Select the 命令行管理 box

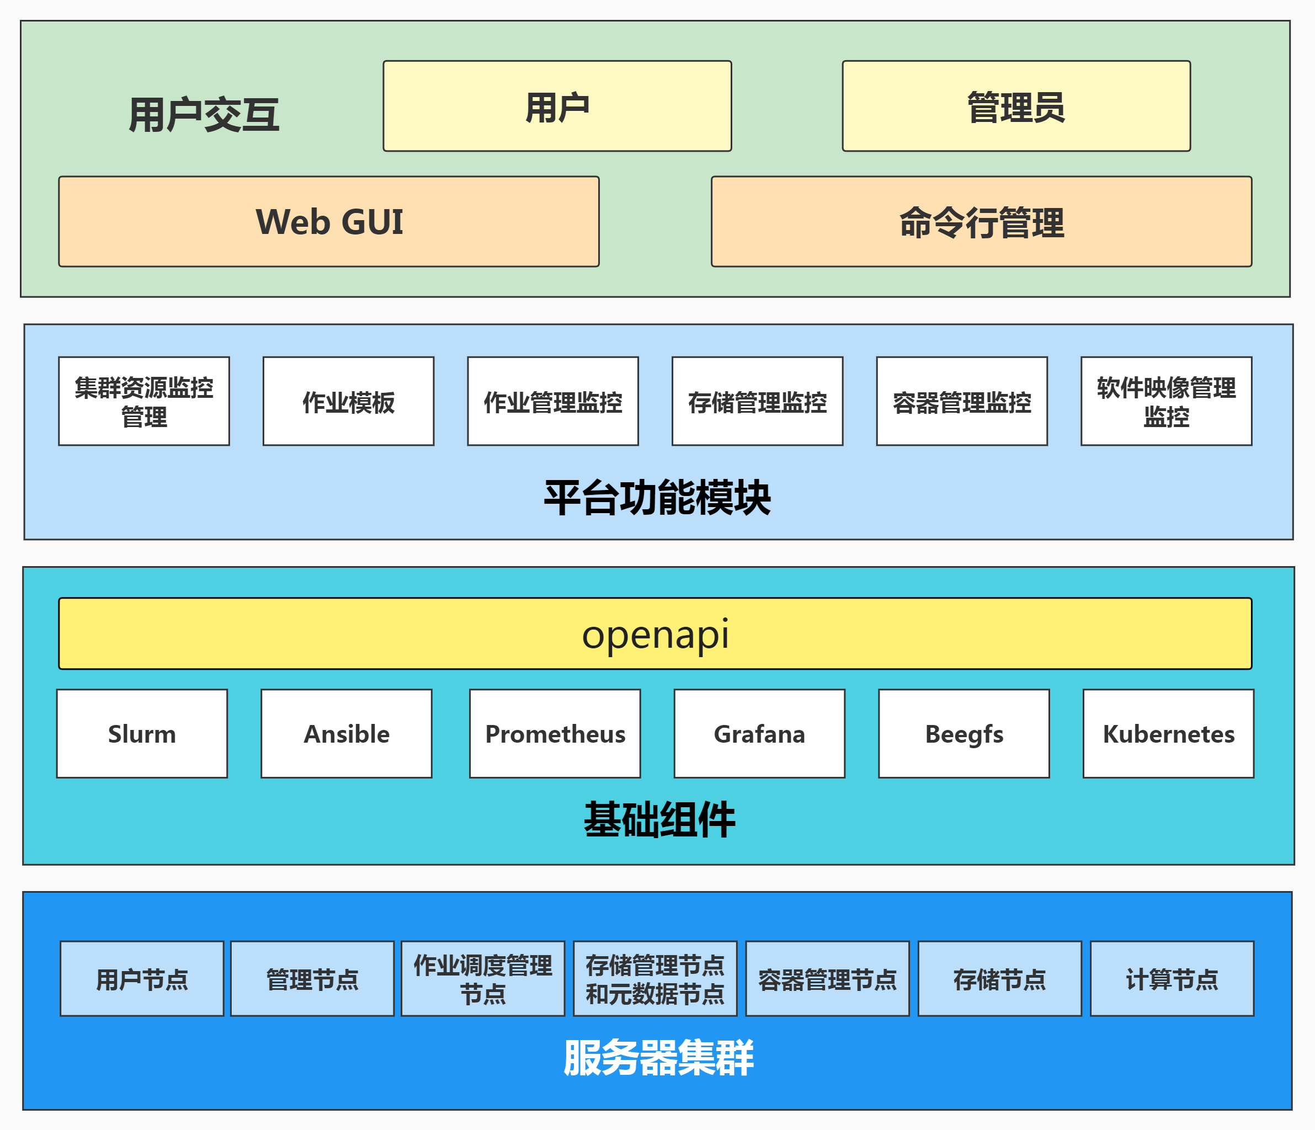(x=981, y=221)
